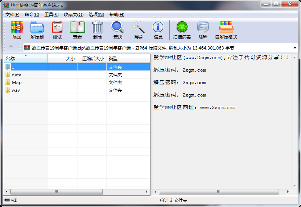
Task: Click file list scroll right arrow
Action: click(x=147, y=192)
